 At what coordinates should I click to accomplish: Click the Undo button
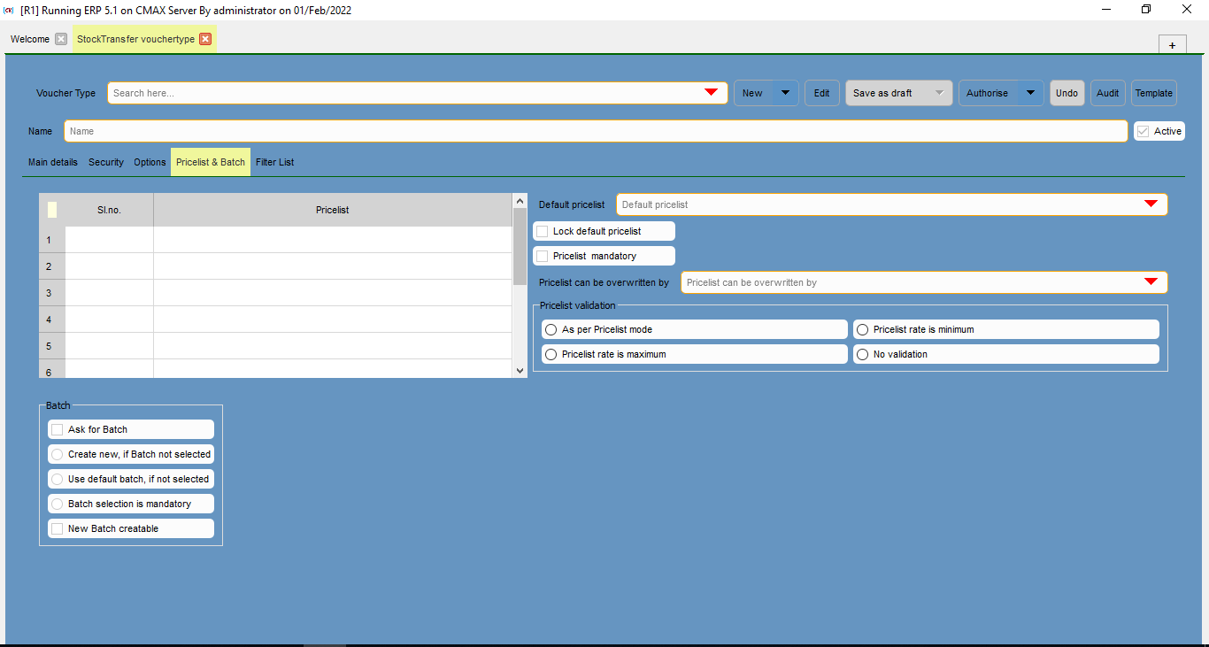click(1067, 92)
